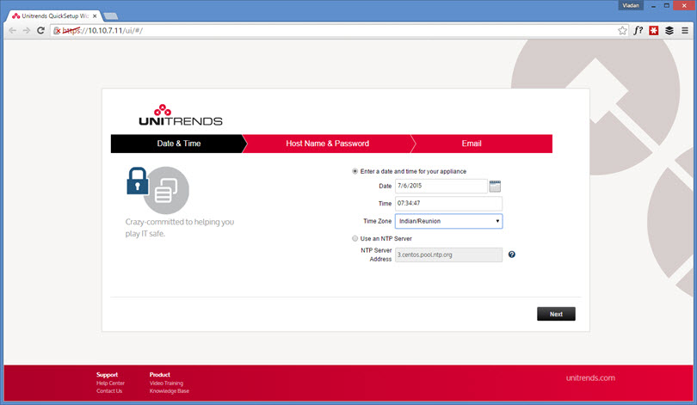Click the Vladan profile button
This screenshot has width=697, height=405.
point(631,5)
